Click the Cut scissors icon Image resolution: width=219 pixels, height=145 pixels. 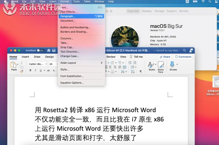21,63
